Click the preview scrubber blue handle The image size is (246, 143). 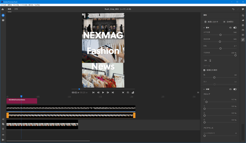[79, 89]
